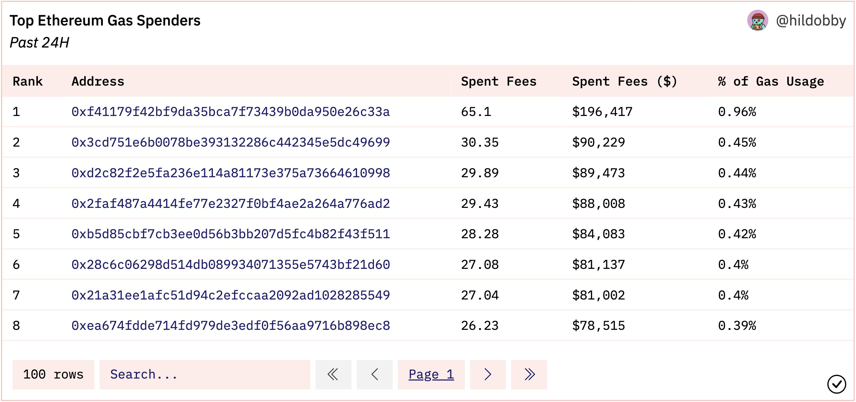Open address 0x3cd751e6b0078be393132286c442345e5dc49699
The image size is (856, 402).
231,142
